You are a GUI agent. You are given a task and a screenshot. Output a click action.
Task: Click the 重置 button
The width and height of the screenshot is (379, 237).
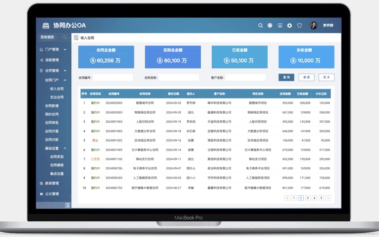(x=307, y=77)
